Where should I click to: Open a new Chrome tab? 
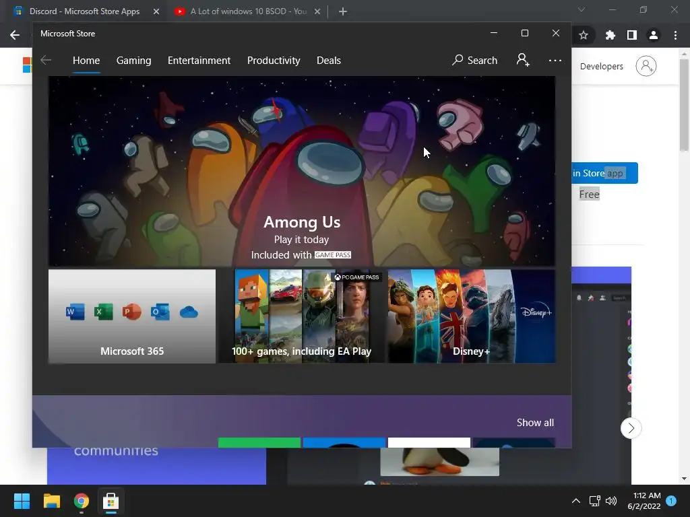coord(343,11)
